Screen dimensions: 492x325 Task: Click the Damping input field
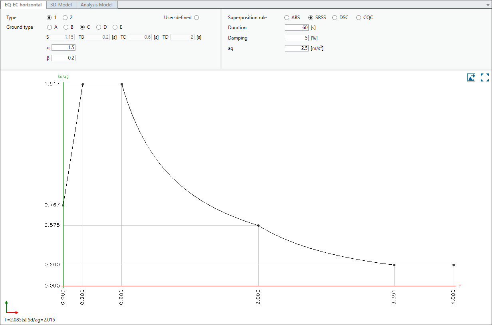point(297,38)
